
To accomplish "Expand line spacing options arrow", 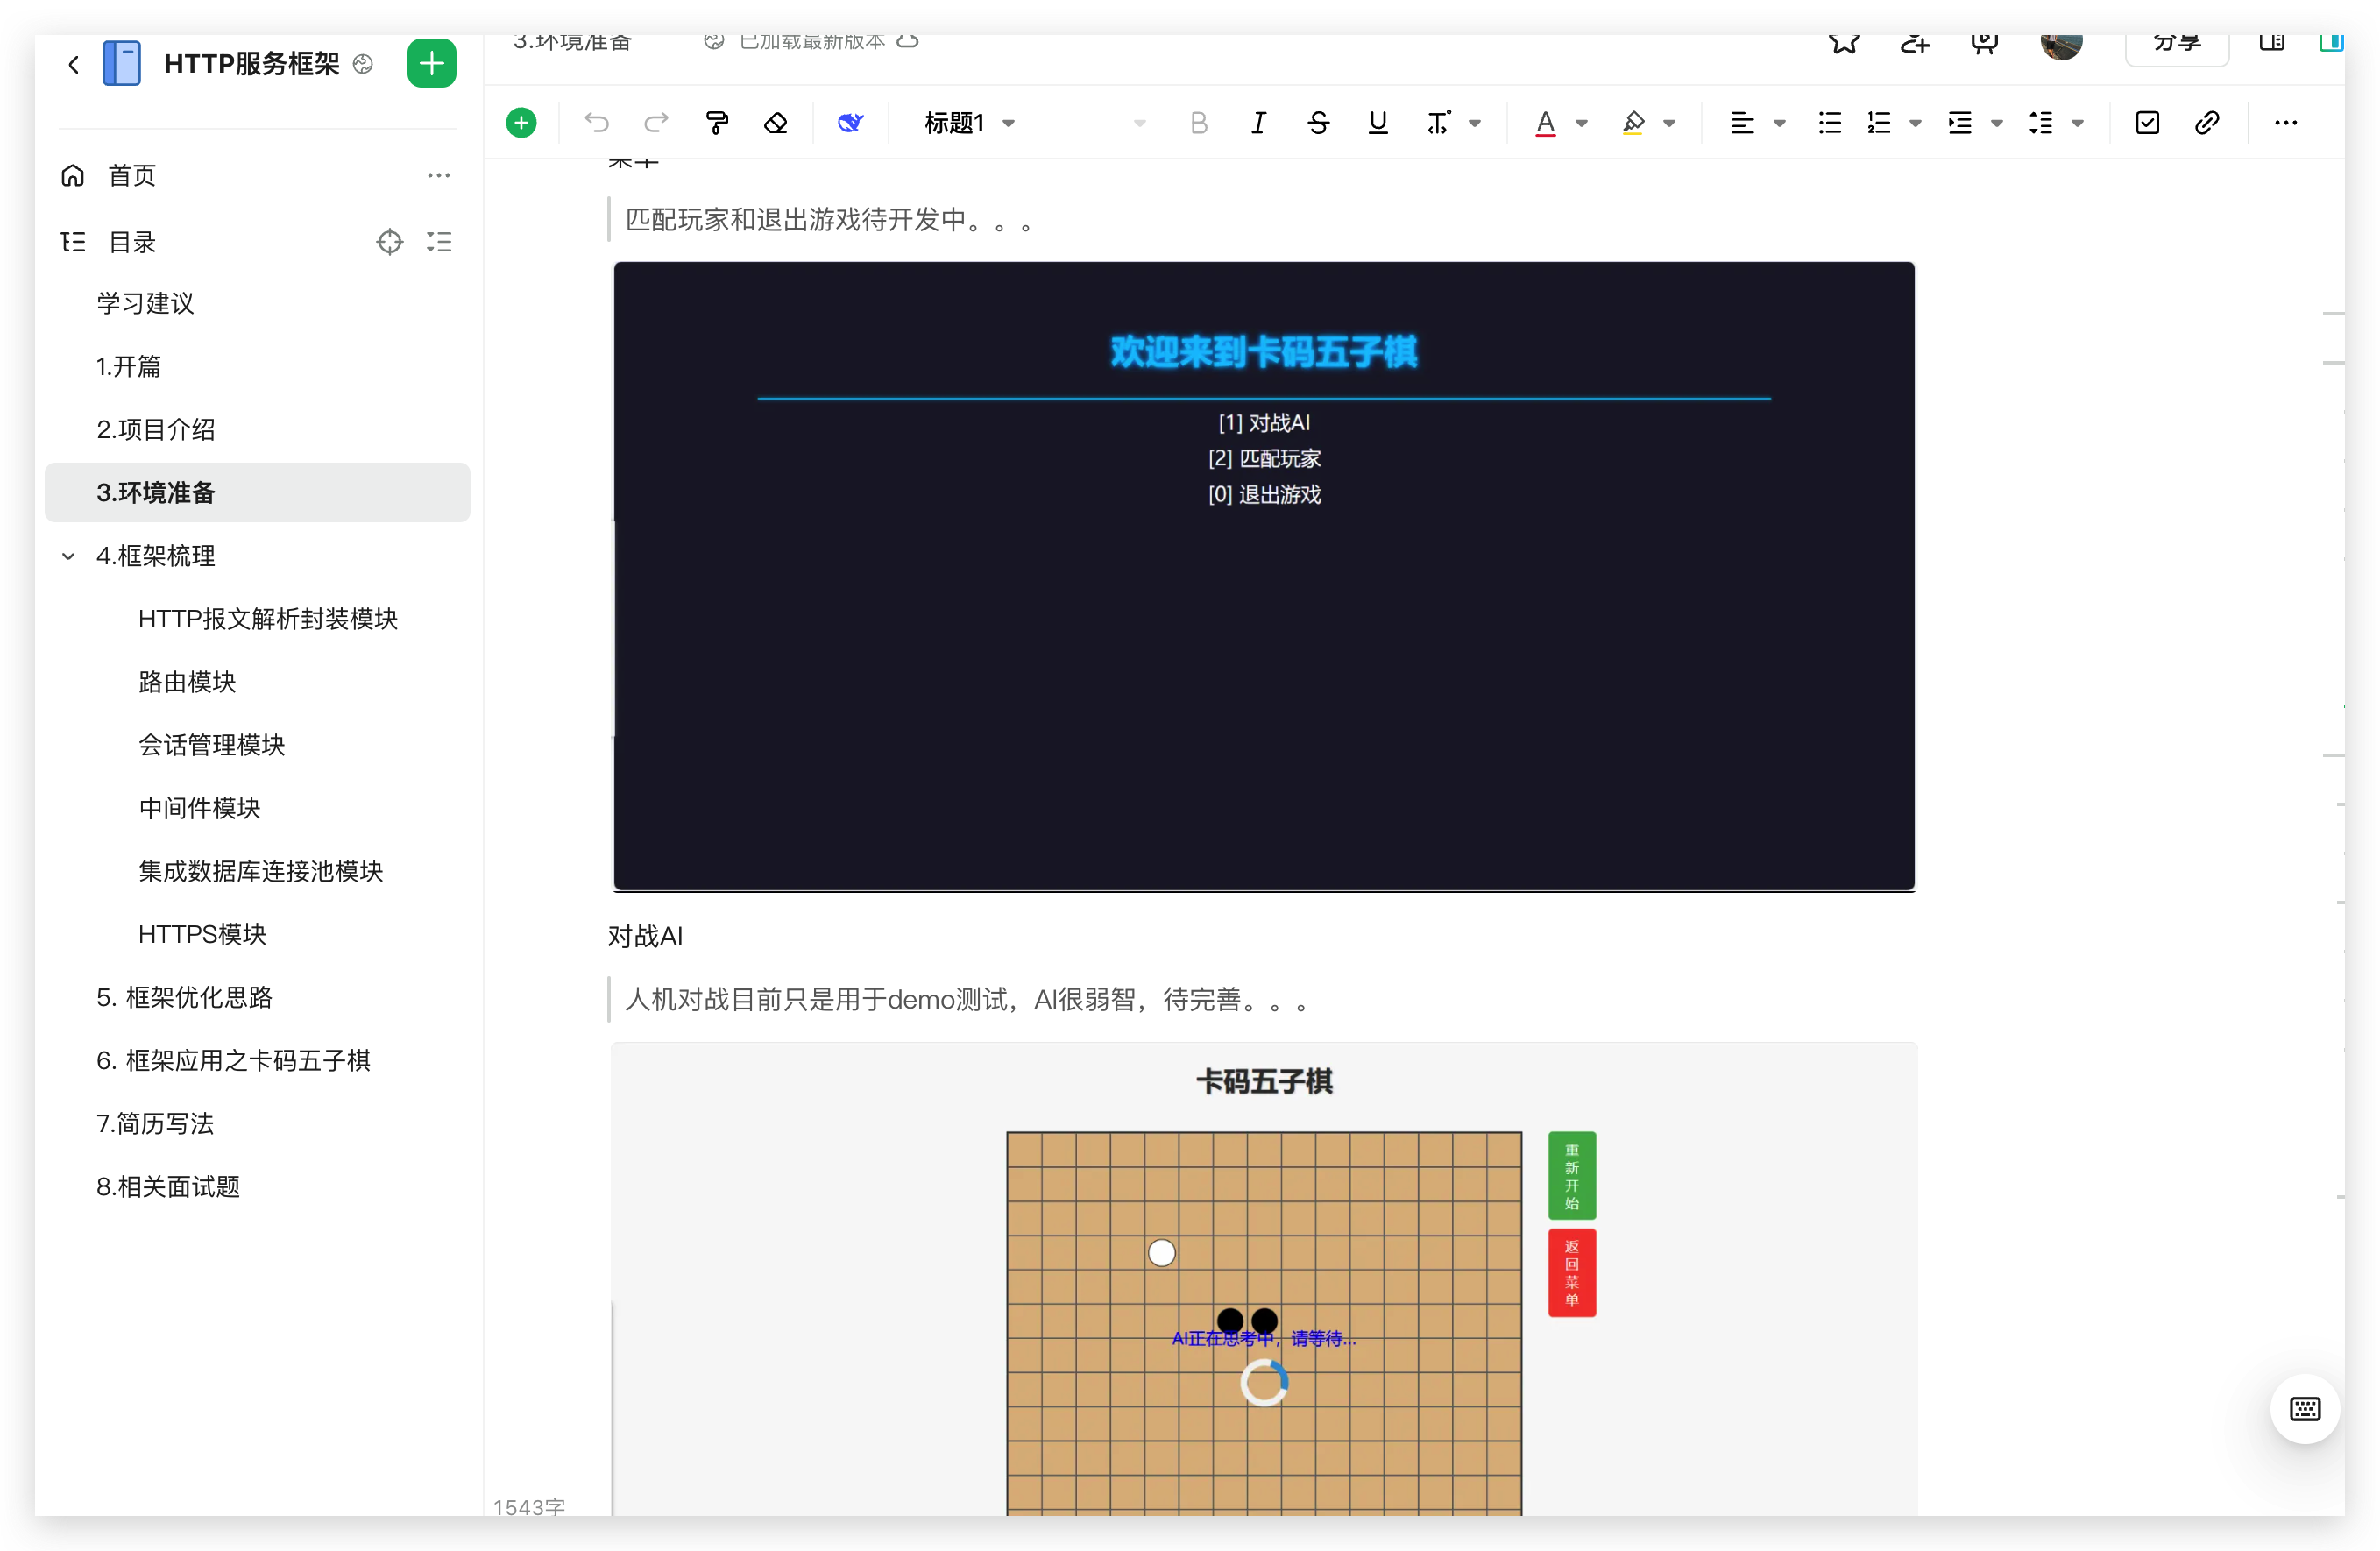I will 2078,124.
